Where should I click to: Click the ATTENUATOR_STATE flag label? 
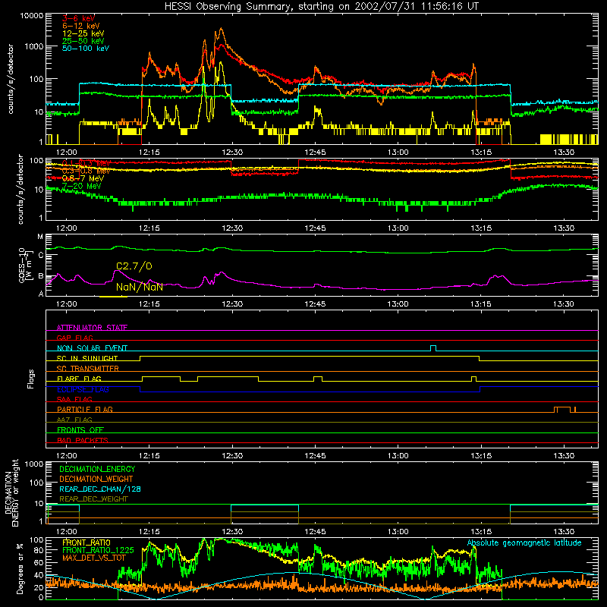(x=92, y=328)
